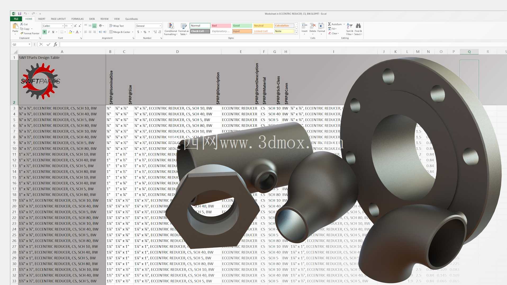507x285 pixels.
Task: Toggle bottom vertical alignment
Action: pyautogui.click(x=94, y=26)
